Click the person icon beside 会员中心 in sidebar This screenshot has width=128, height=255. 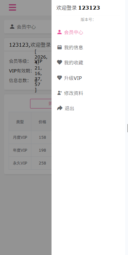60,32
